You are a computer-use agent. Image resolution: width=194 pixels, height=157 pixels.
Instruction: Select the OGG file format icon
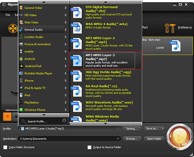76,76
